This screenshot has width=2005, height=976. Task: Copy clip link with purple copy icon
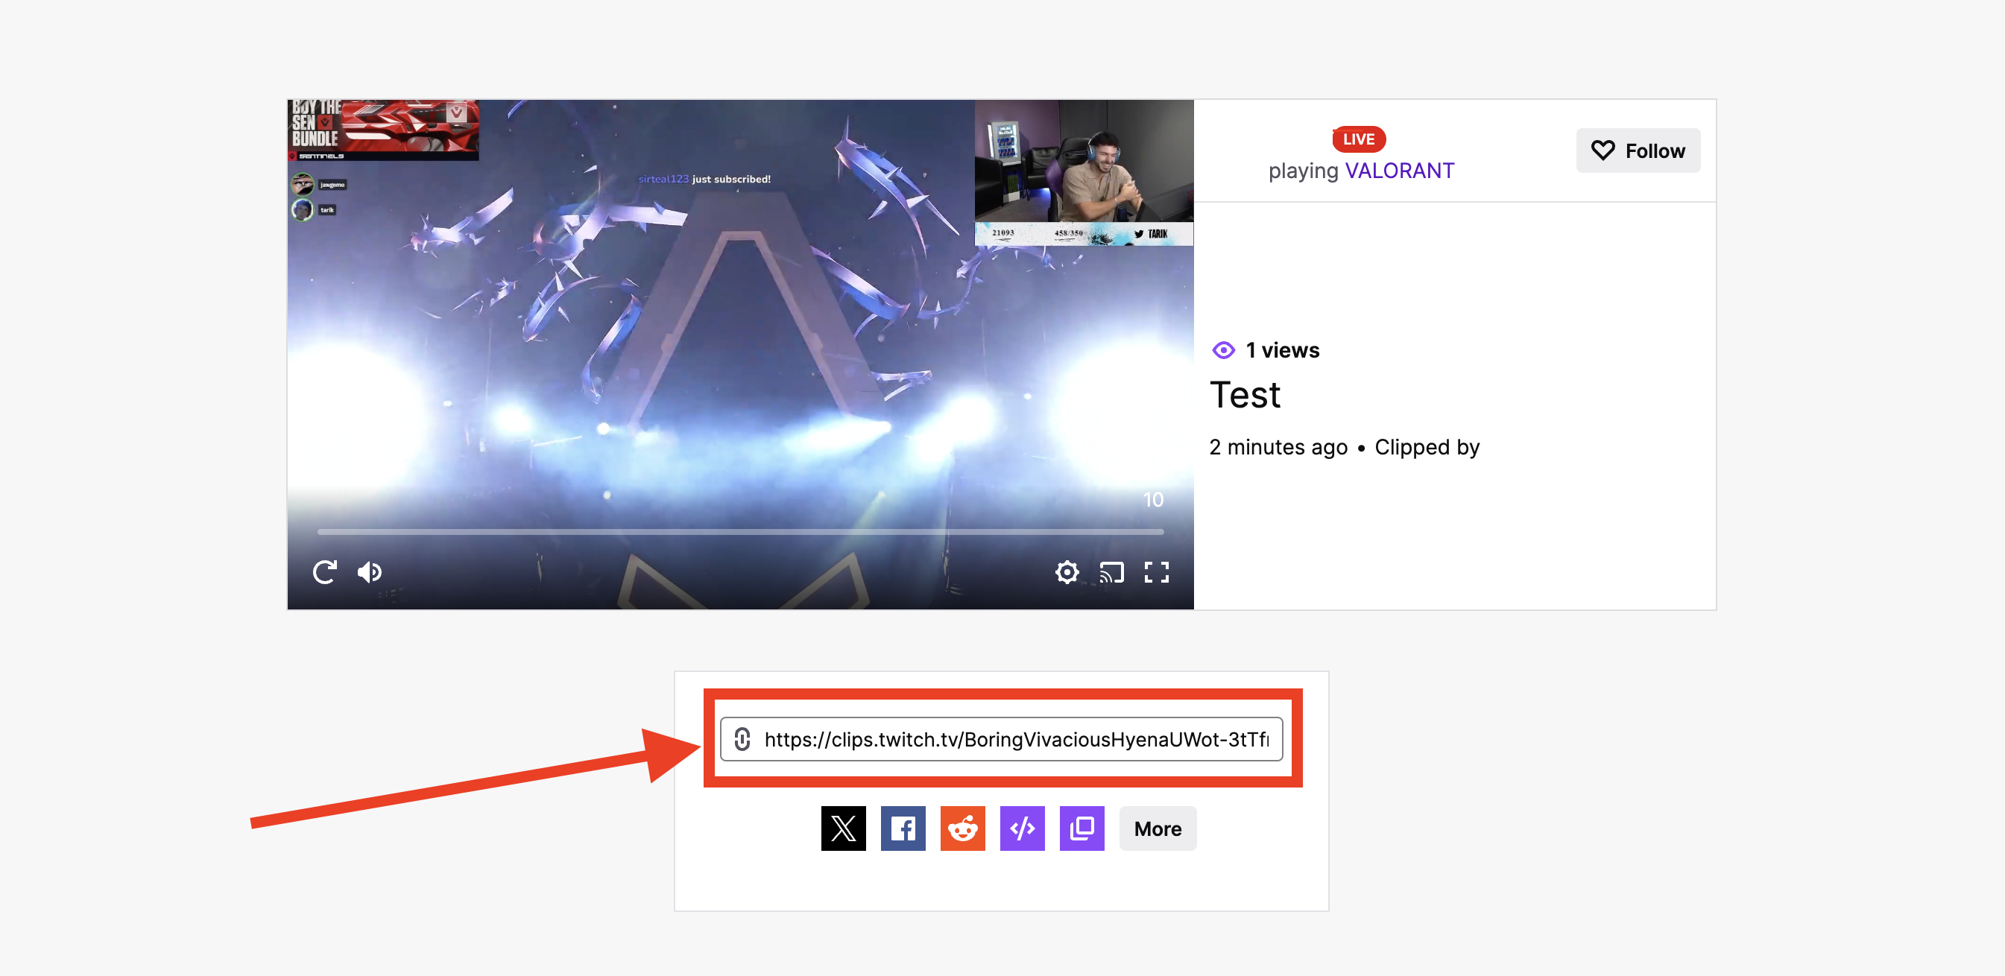point(1082,828)
